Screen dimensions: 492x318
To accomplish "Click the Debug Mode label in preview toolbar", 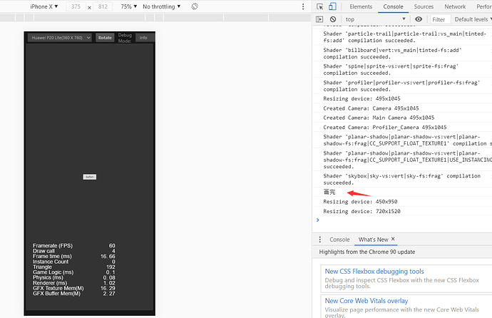I will pyautogui.click(x=125, y=38).
